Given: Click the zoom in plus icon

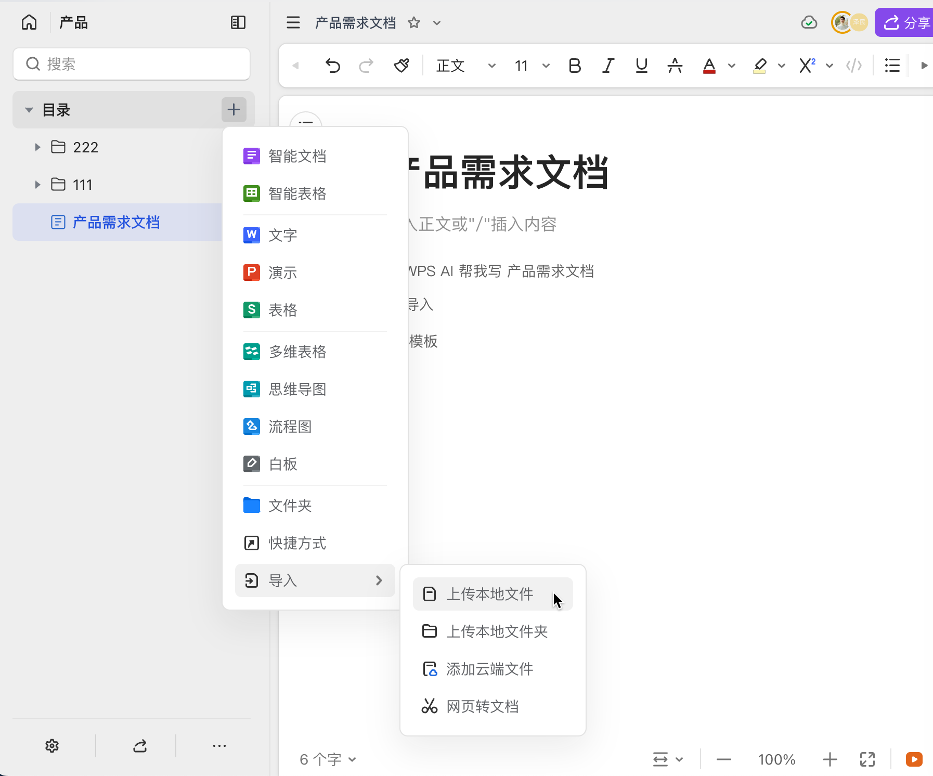Looking at the screenshot, I should [830, 759].
